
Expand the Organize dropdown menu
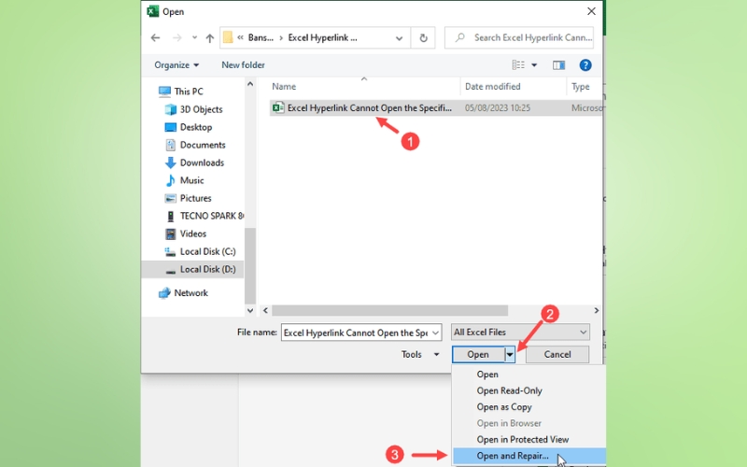coord(176,65)
